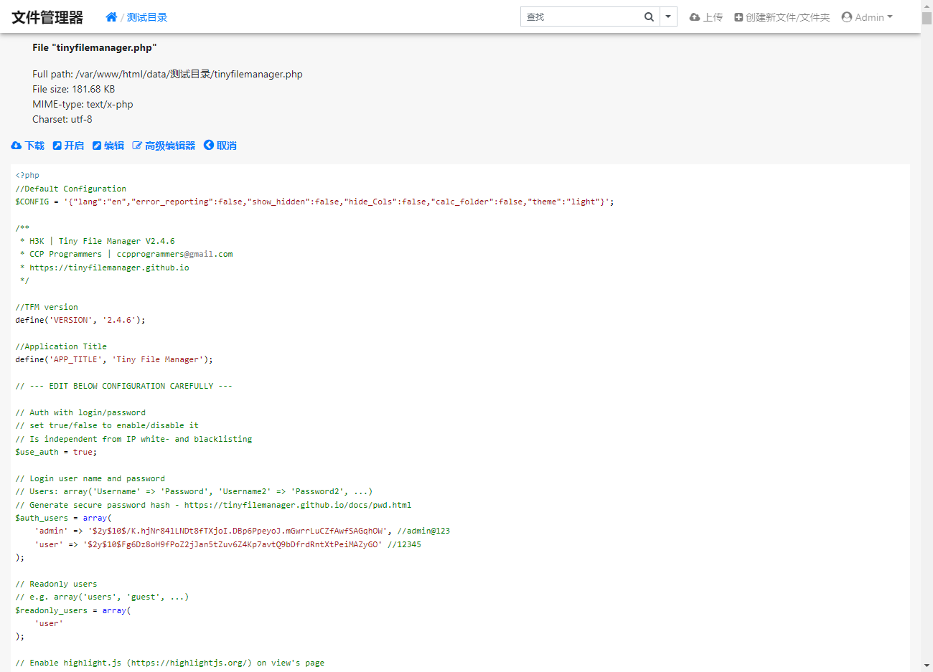Click the Tiny File Manager V2.4.6 comment
Image resolution: width=933 pixels, height=672 pixels.
pyautogui.click(x=98, y=241)
